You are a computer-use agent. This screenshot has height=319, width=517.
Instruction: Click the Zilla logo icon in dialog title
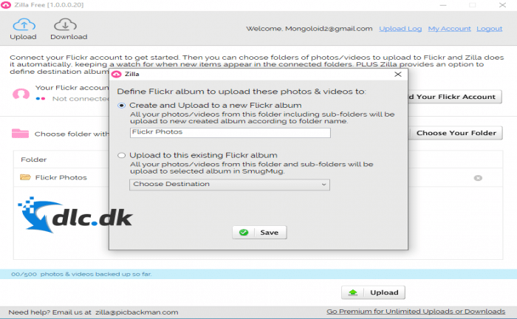[x=116, y=74]
